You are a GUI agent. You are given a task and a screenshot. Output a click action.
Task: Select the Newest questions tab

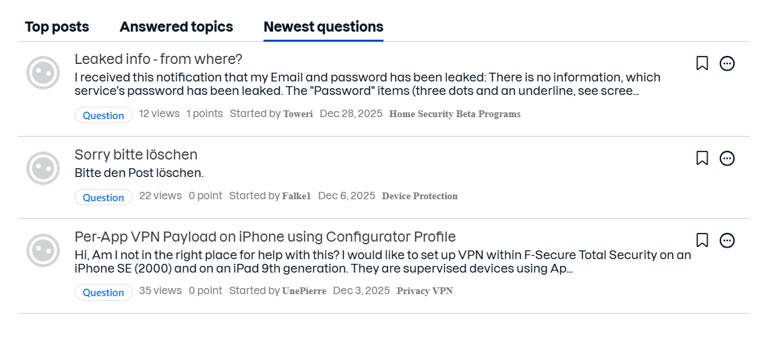[x=323, y=27]
